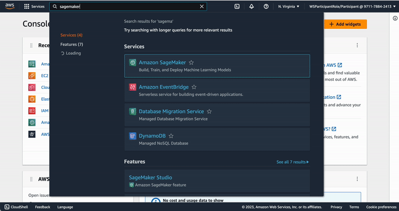Select Features (7) filter
Image resolution: width=399 pixels, height=211 pixels.
coord(71,44)
